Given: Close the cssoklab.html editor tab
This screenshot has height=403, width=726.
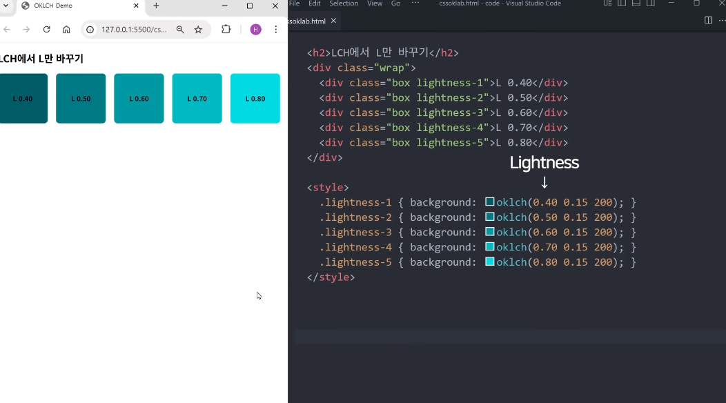Looking at the screenshot, I should (x=334, y=21).
